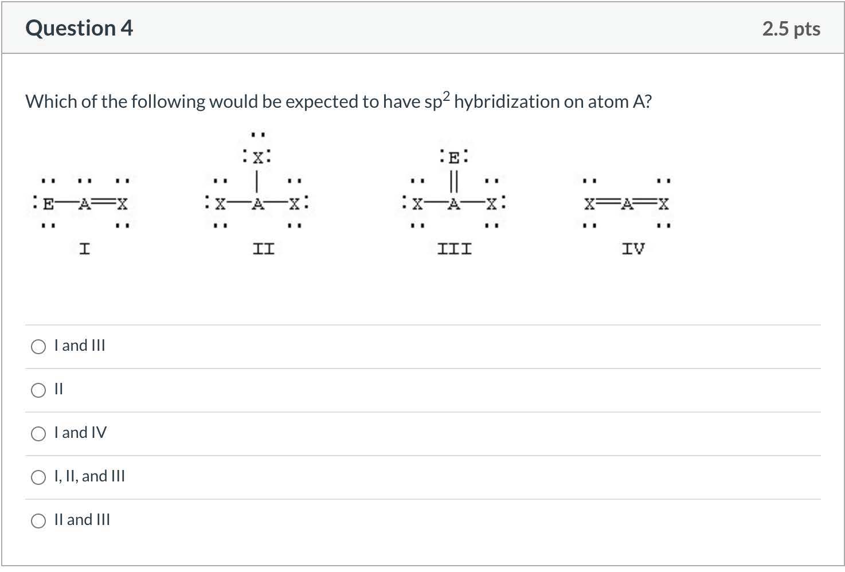Click the sp2 hybridization question text
This screenshot has width=845, height=572.
point(338,101)
